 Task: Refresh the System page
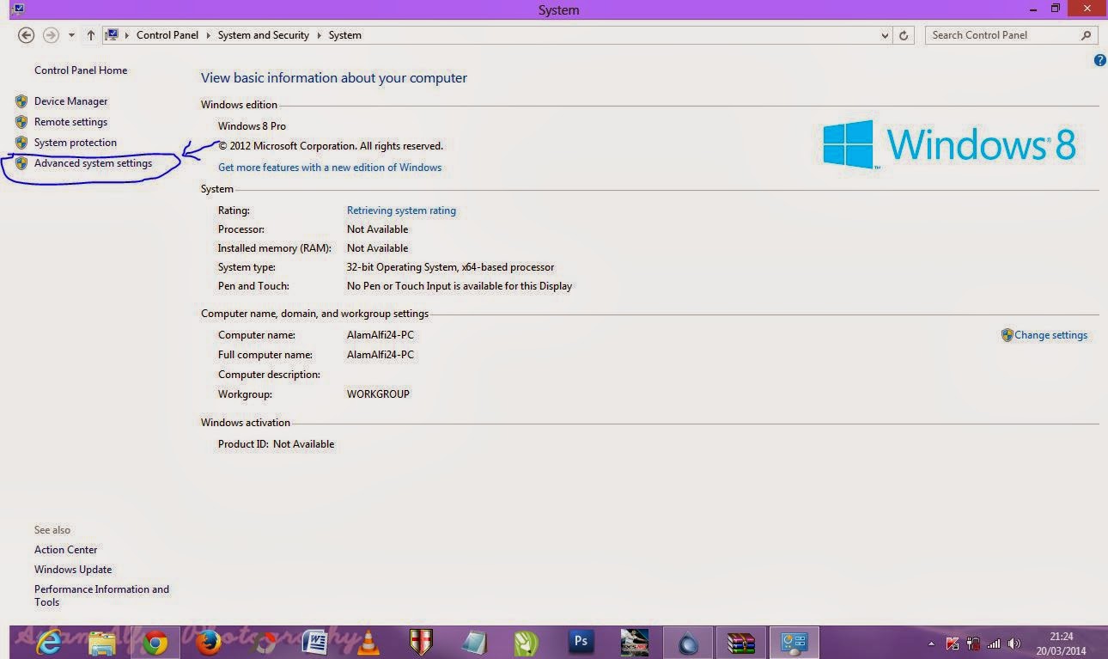tap(904, 35)
